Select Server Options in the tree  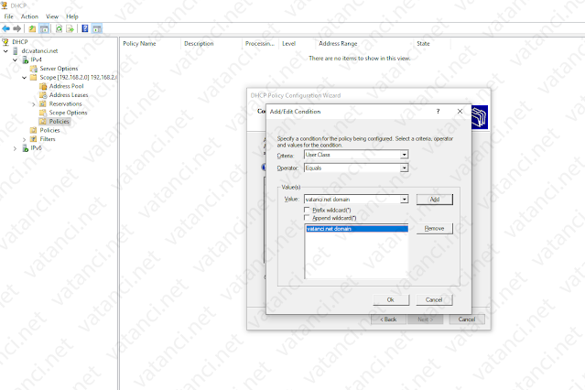(x=59, y=69)
